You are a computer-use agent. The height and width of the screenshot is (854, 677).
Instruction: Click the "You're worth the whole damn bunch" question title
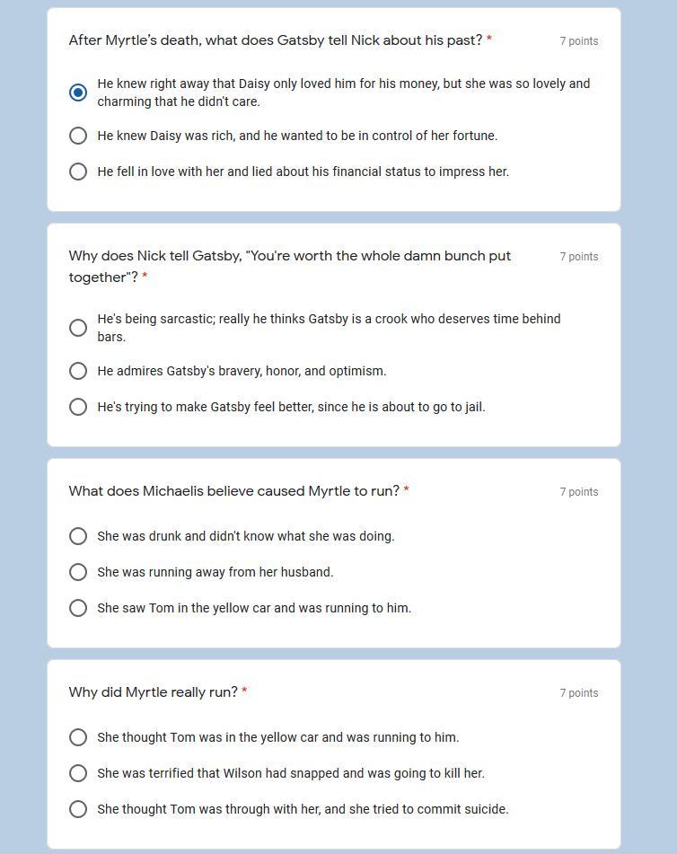pyautogui.click(x=290, y=267)
